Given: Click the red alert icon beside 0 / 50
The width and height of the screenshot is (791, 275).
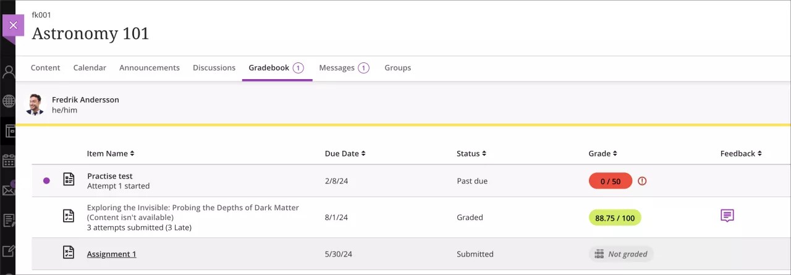Looking at the screenshot, I should [642, 181].
